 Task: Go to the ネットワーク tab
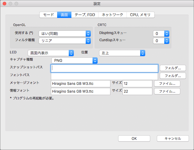point(112,15)
